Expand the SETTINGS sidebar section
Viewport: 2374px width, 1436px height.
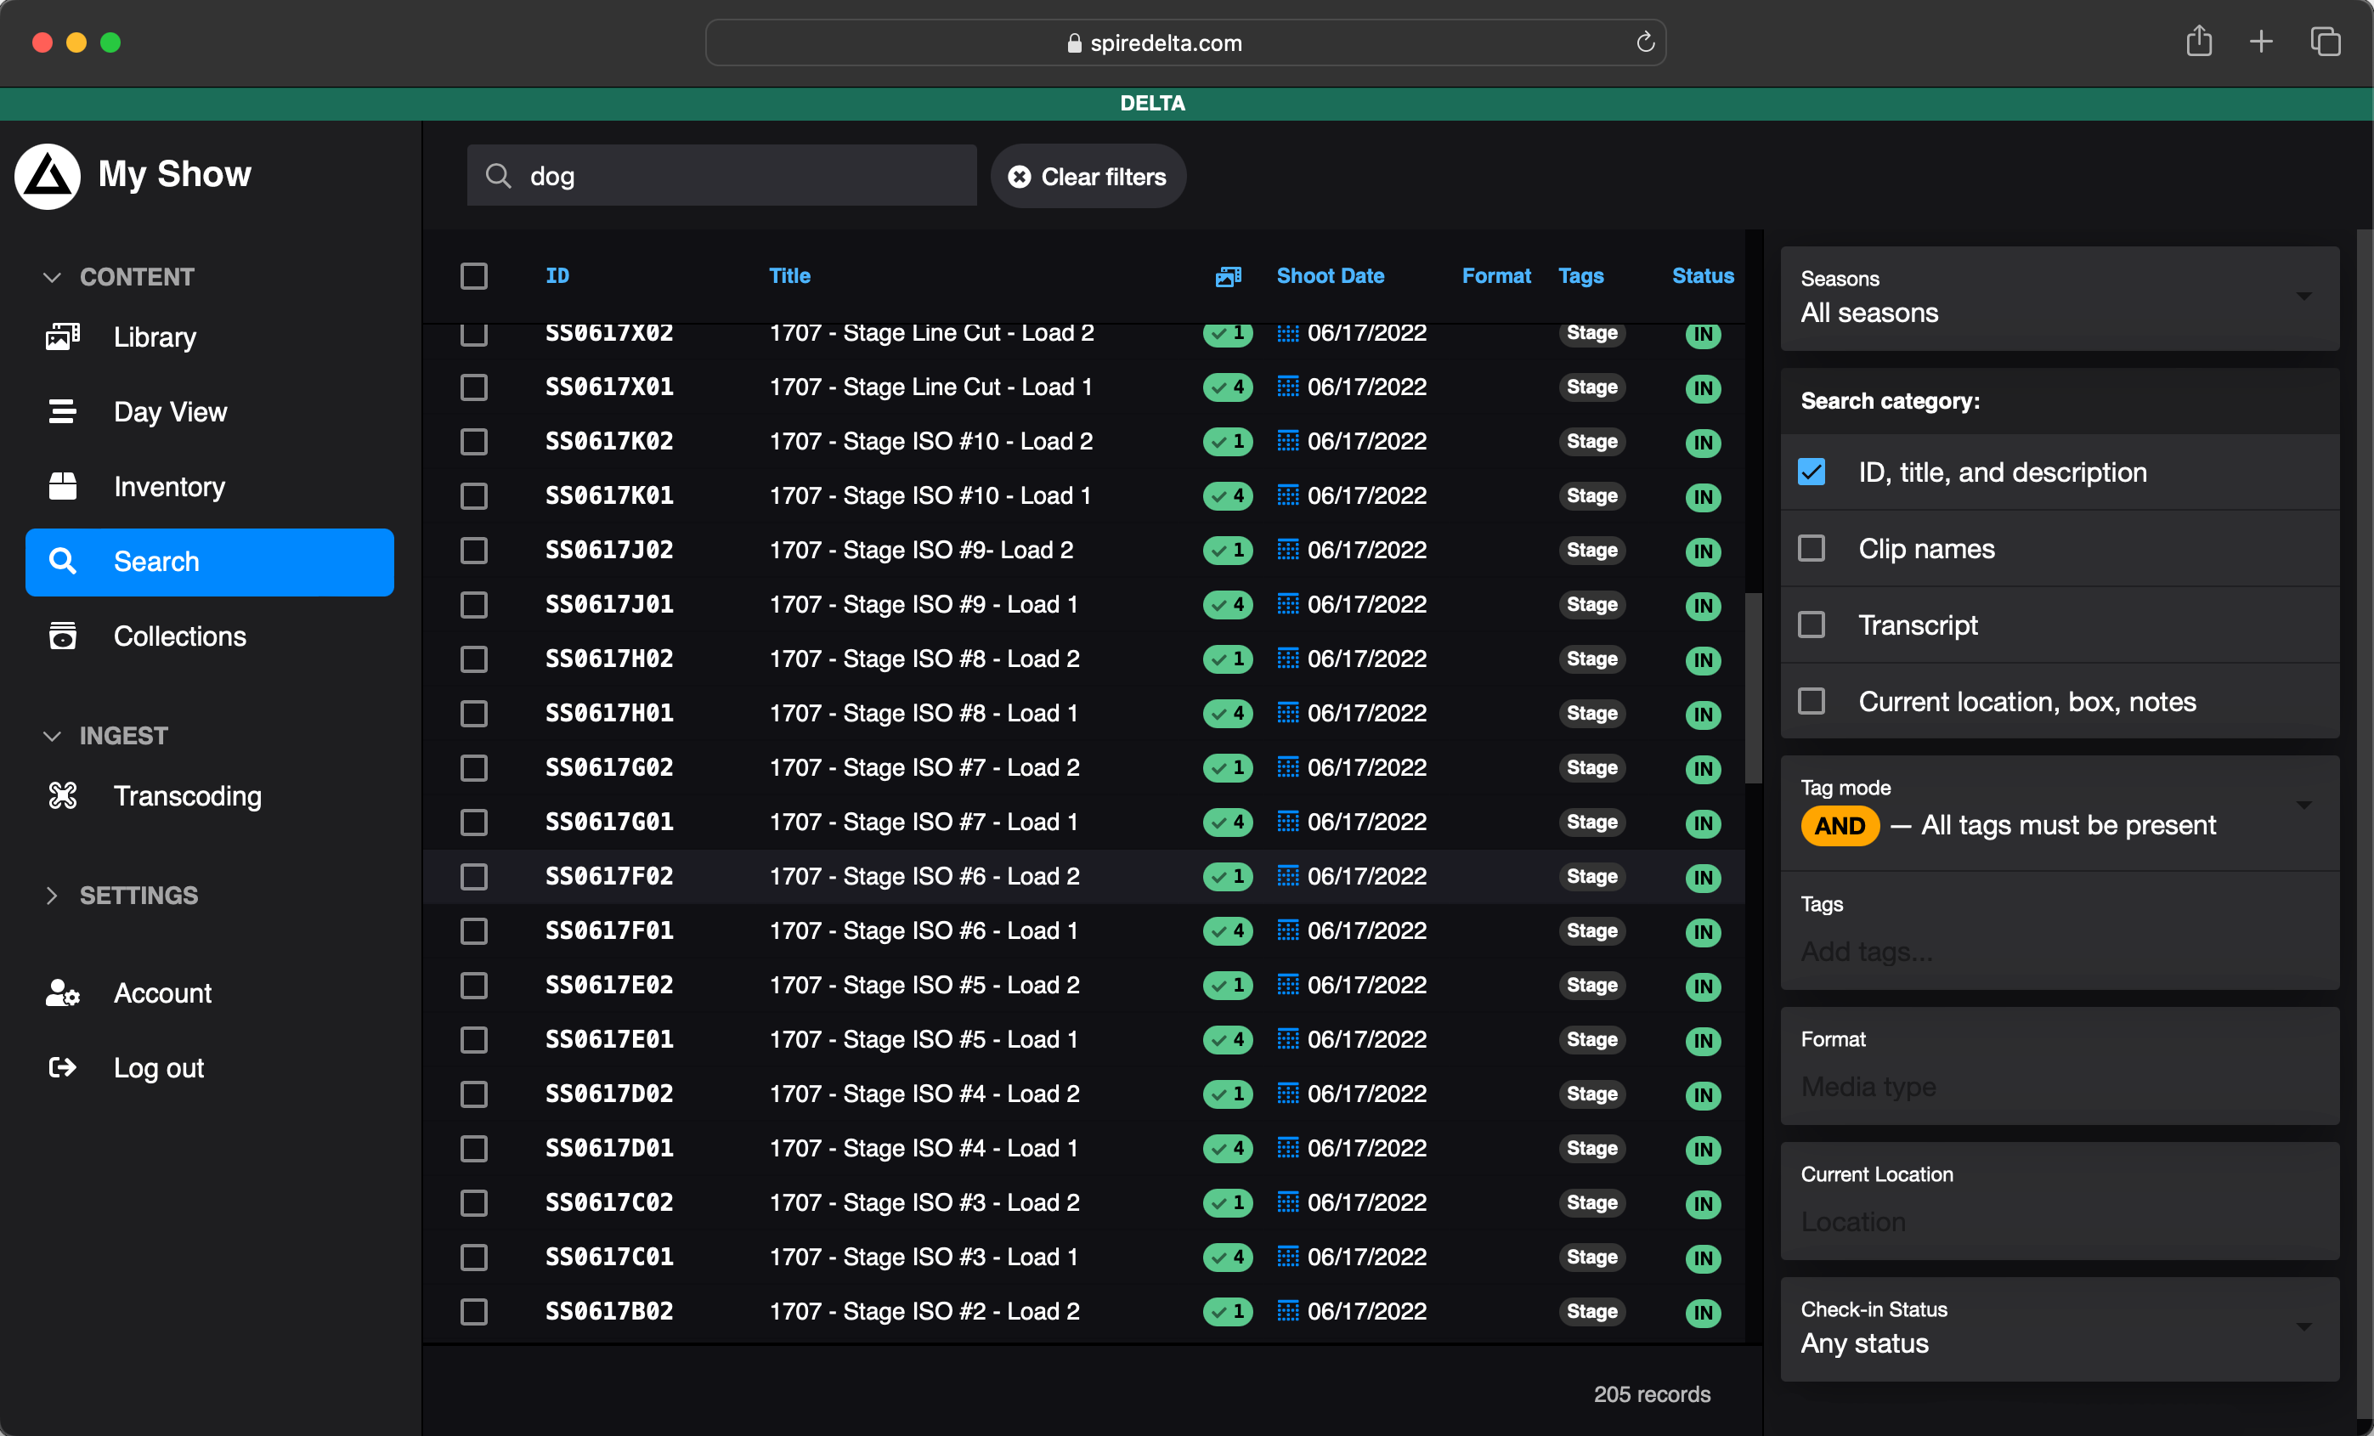tap(138, 896)
